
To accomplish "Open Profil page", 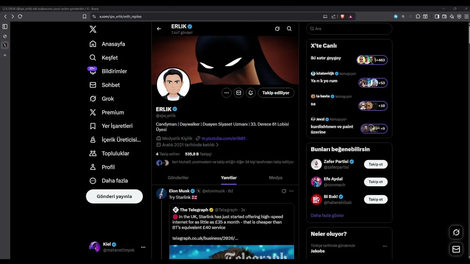I will coord(102,167).
